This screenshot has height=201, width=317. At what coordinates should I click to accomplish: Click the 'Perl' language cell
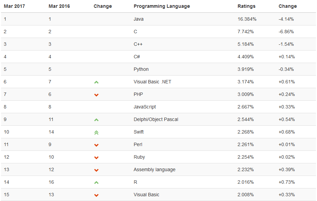[138, 144]
